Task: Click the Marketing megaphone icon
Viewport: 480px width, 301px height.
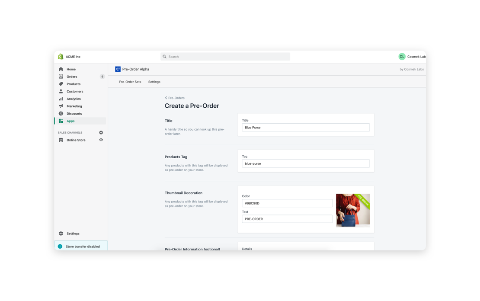Action: [61, 106]
